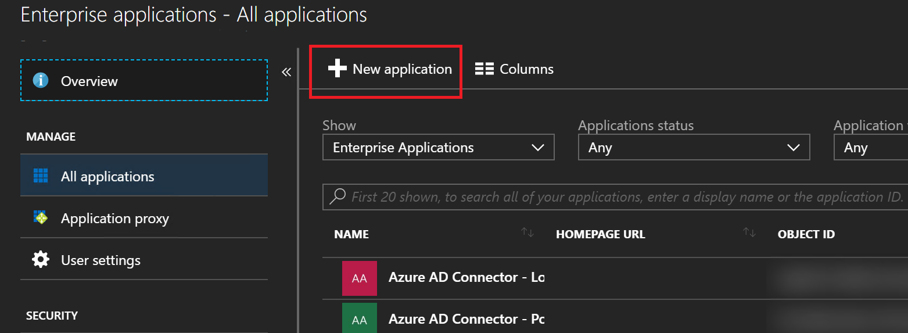
Task: Click the OBJECT ID column header
Action: (x=806, y=235)
